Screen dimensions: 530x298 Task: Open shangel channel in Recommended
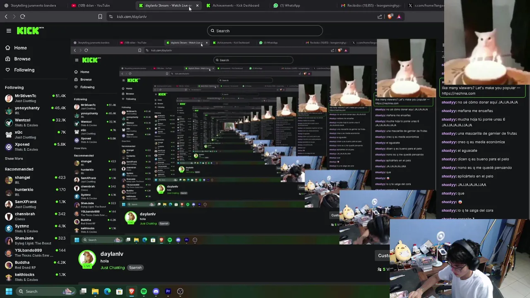[x=35, y=180]
